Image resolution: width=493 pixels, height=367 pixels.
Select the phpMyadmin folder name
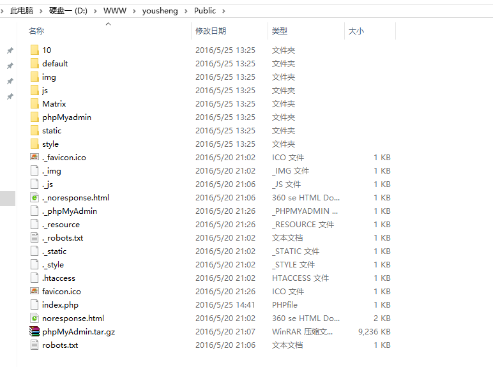(66, 117)
